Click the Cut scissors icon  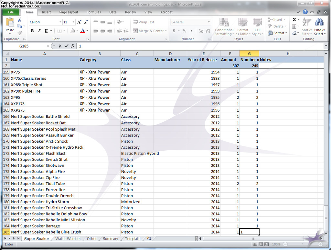point(19,20)
